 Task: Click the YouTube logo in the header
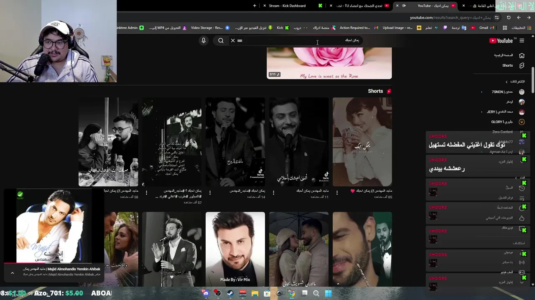(x=501, y=40)
